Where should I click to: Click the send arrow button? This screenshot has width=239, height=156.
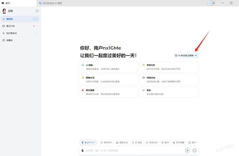pos(194,150)
